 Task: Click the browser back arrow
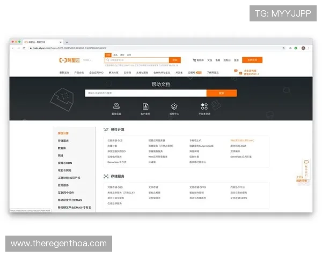(13, 48)
